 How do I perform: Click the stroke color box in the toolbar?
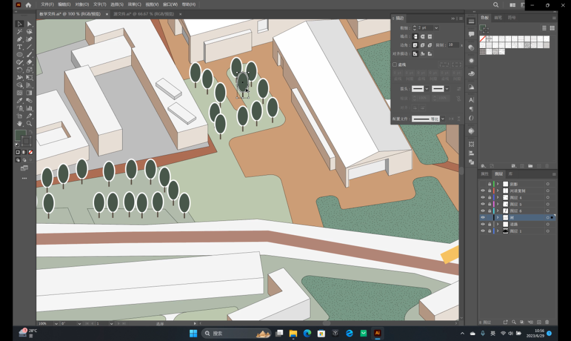coord(26,141)
